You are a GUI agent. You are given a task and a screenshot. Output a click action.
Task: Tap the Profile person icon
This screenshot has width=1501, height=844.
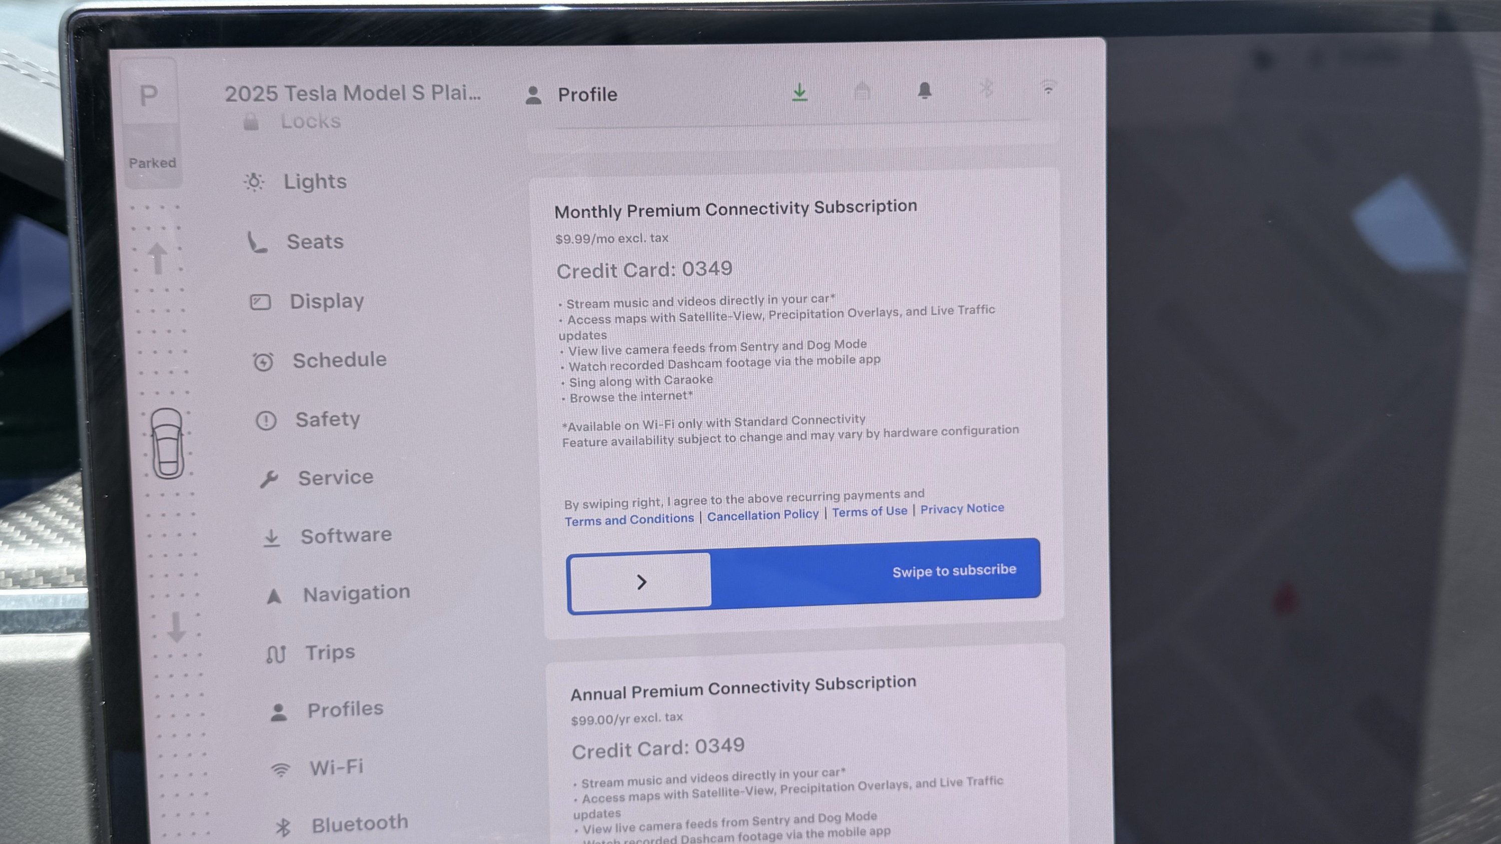(x=533, y=96)
